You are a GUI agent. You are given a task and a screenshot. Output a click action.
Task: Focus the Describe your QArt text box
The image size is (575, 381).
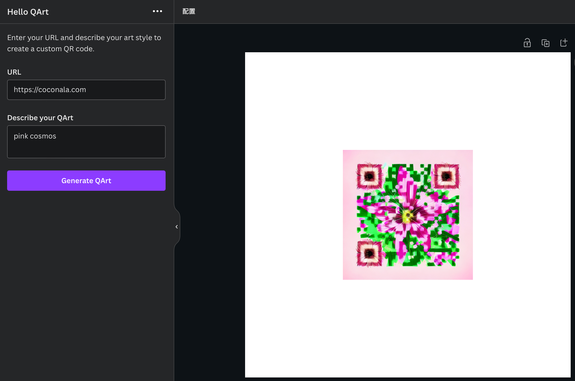click(86, 142)
